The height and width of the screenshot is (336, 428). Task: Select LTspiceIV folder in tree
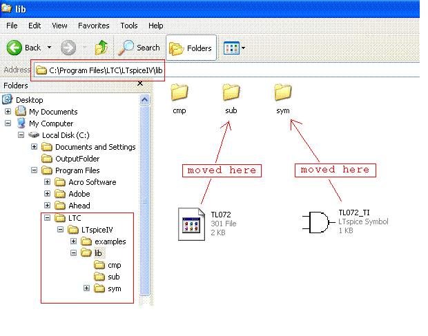[x=97, y=230]
